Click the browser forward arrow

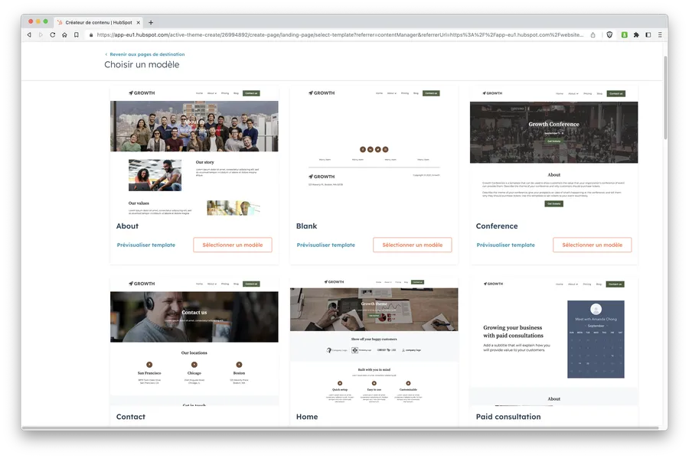[41, 34]
